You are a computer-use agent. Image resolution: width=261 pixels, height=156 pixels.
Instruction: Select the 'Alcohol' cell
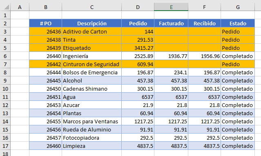click(92, 80)
